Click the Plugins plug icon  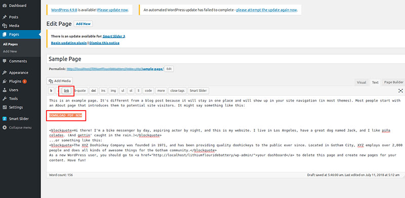[5, 81]
